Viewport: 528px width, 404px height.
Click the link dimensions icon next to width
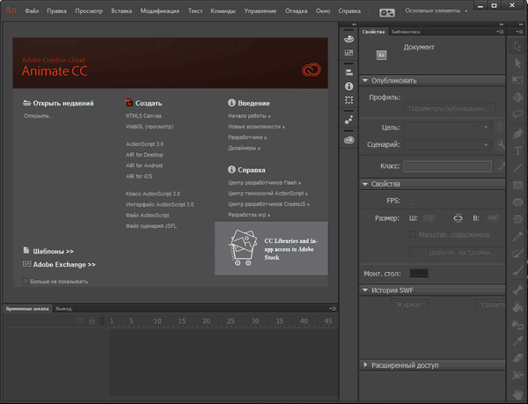coord(458,218)
